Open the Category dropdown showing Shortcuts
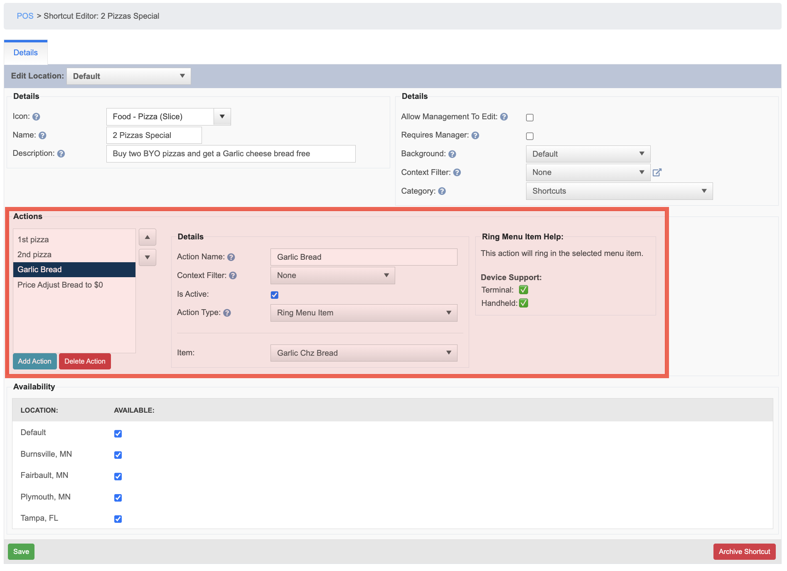The image size is (787, 571). click(x=619, y=191)
